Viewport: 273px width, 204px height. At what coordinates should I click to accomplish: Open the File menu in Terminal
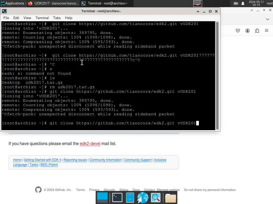6,18
